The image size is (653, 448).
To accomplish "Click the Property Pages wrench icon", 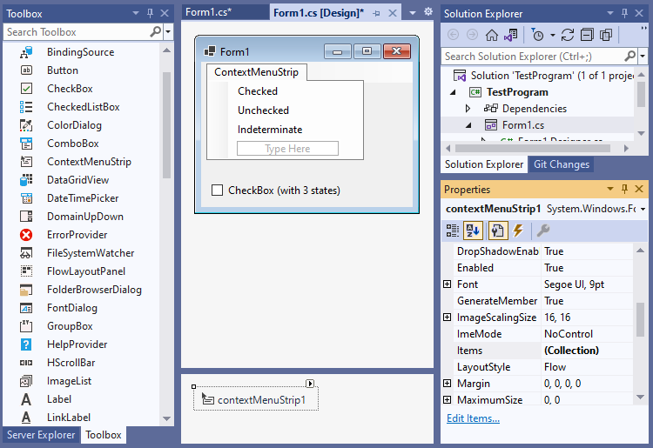I will (543, 231).
